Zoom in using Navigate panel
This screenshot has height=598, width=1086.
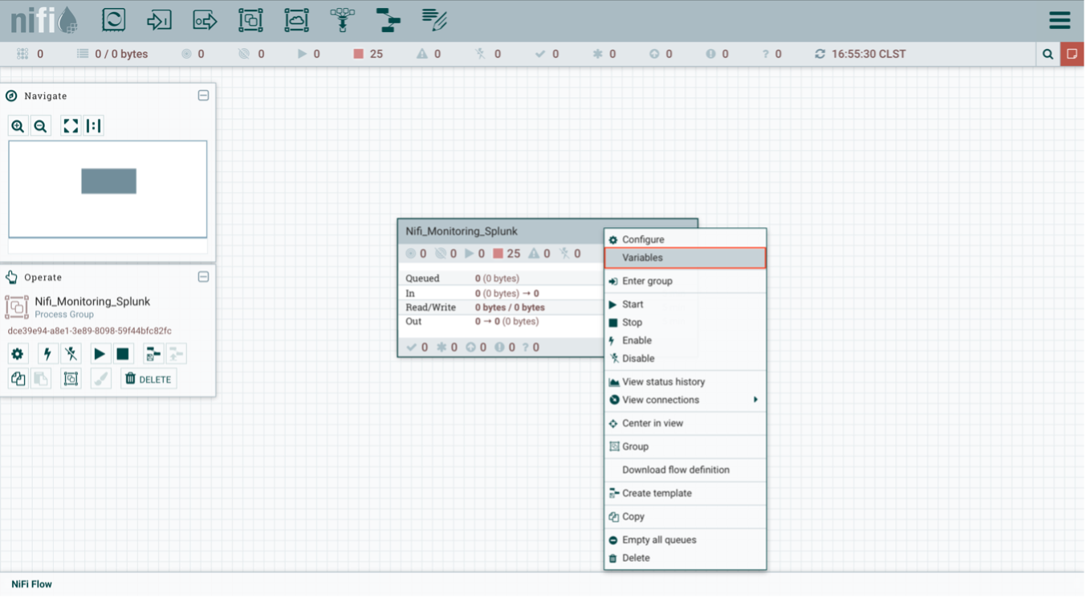[x=18, y=126]
